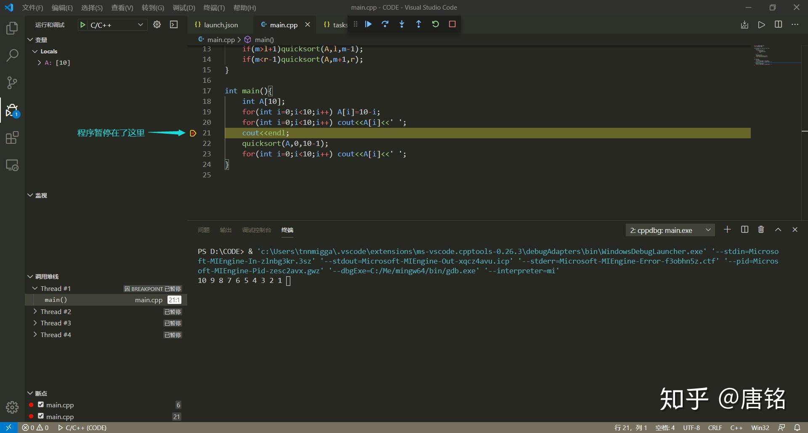Open launch.json via the gear icon
The image size is (808, 433).
click(x=157, y=24)
